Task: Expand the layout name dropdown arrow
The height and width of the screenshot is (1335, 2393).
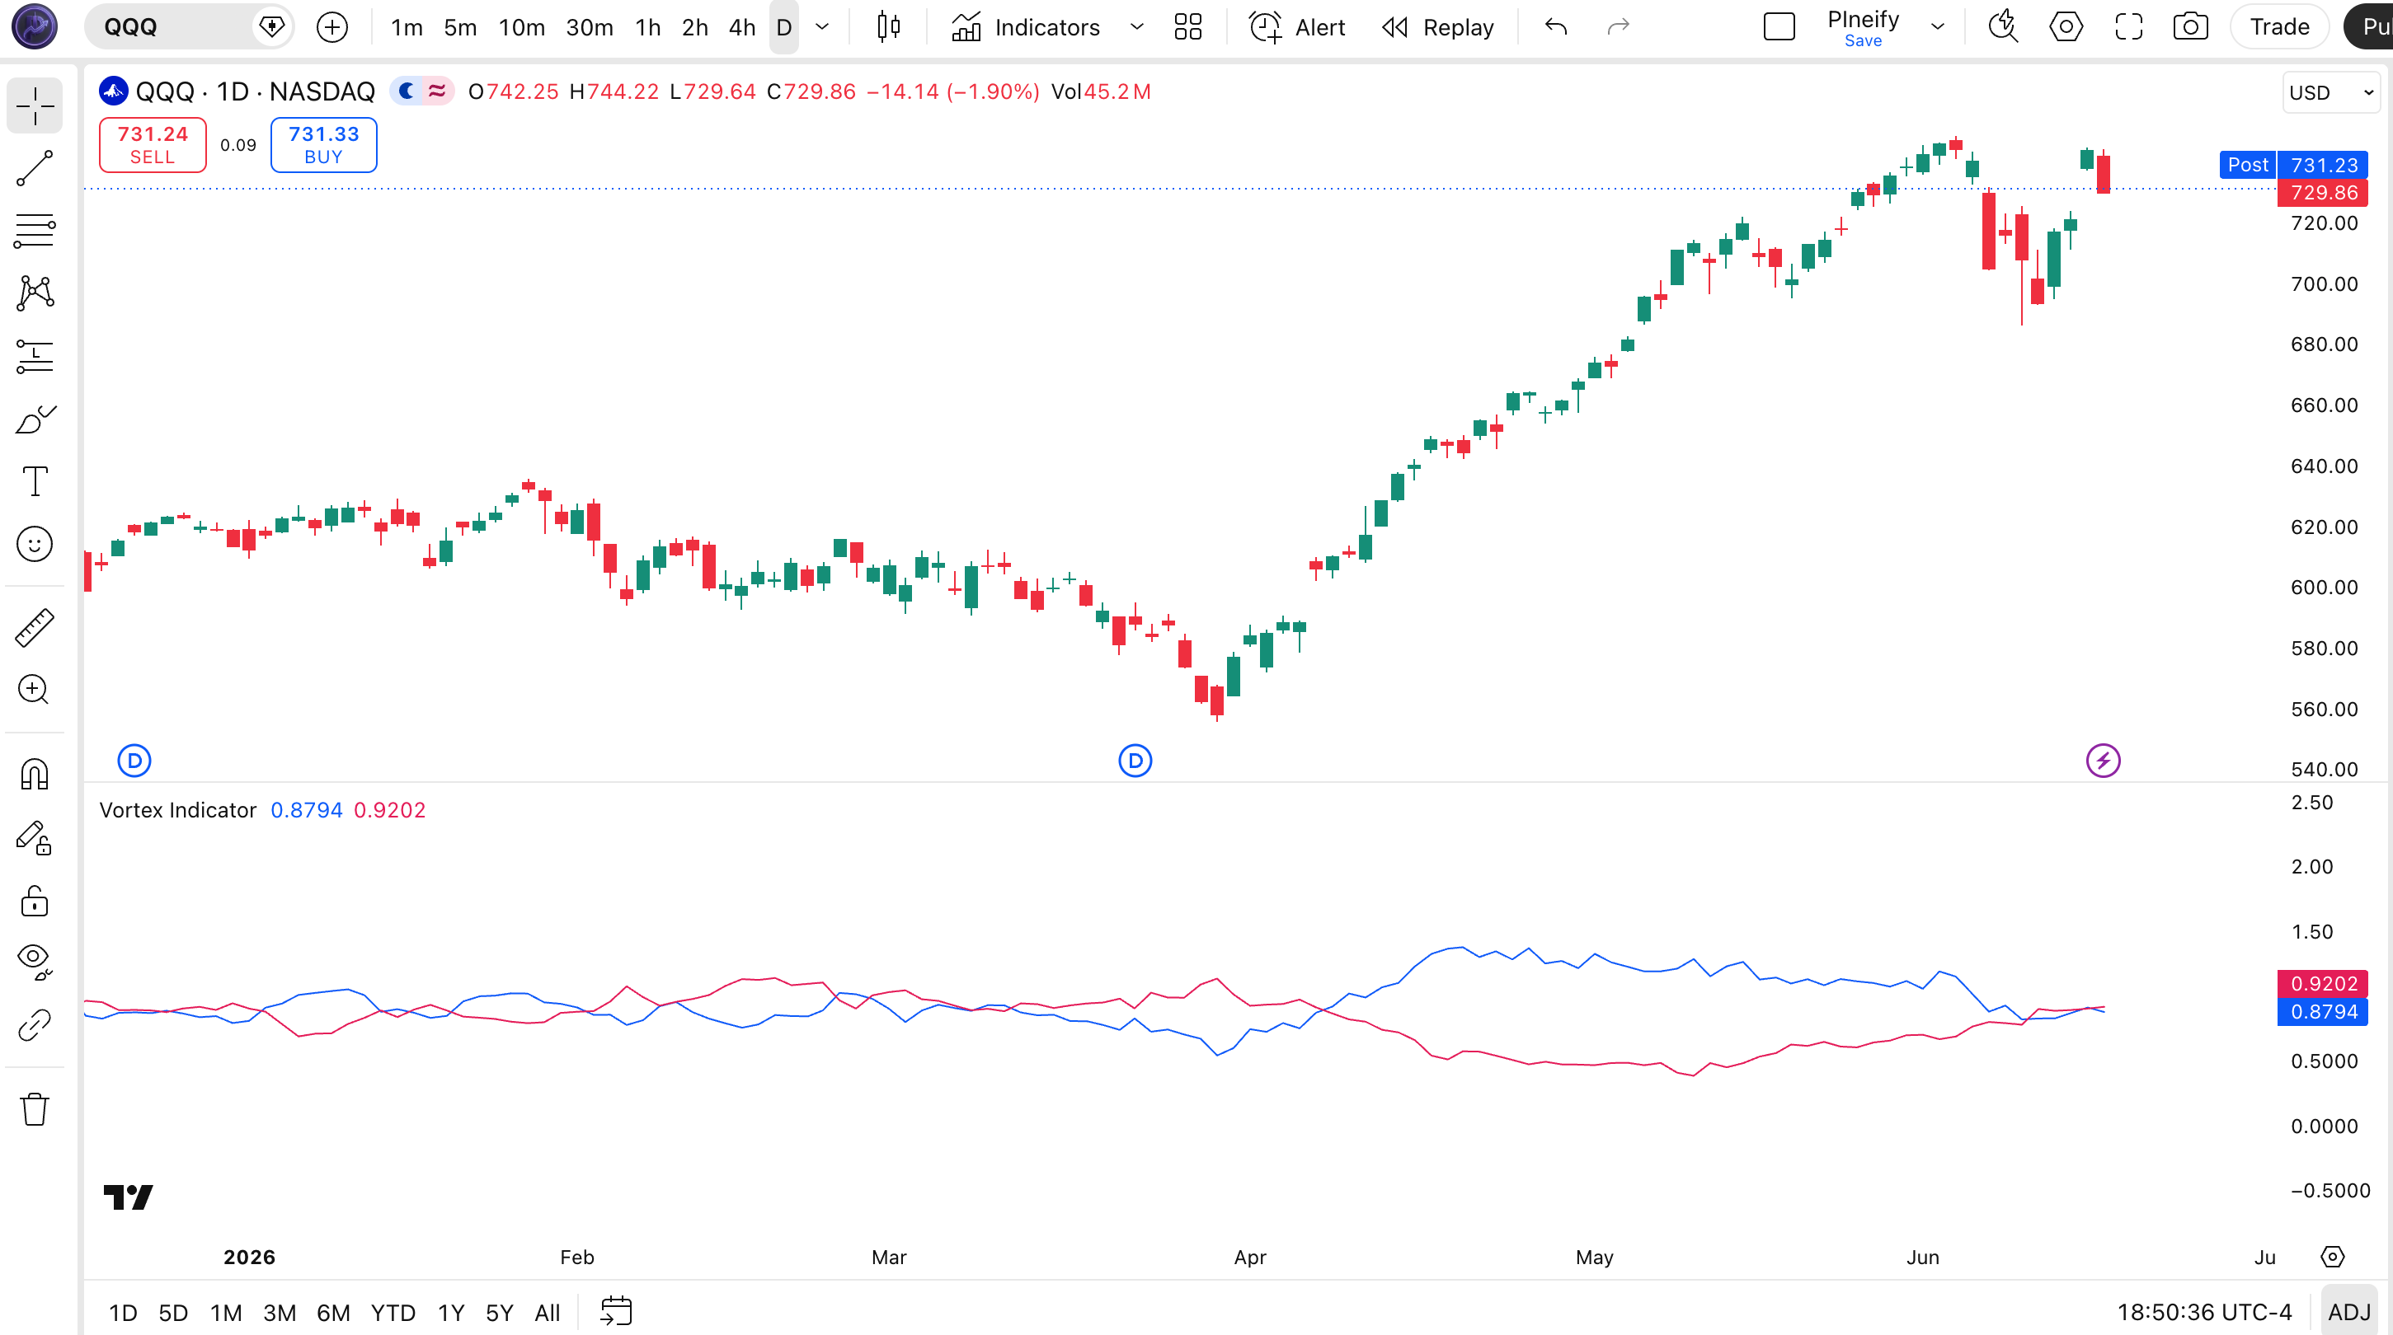Action: (x=1938, y=27)
